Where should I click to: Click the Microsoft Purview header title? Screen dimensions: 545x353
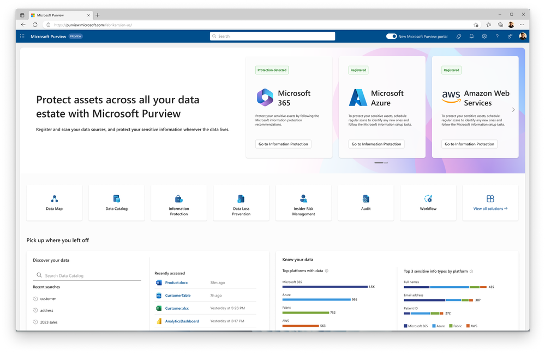click(49, 37)
